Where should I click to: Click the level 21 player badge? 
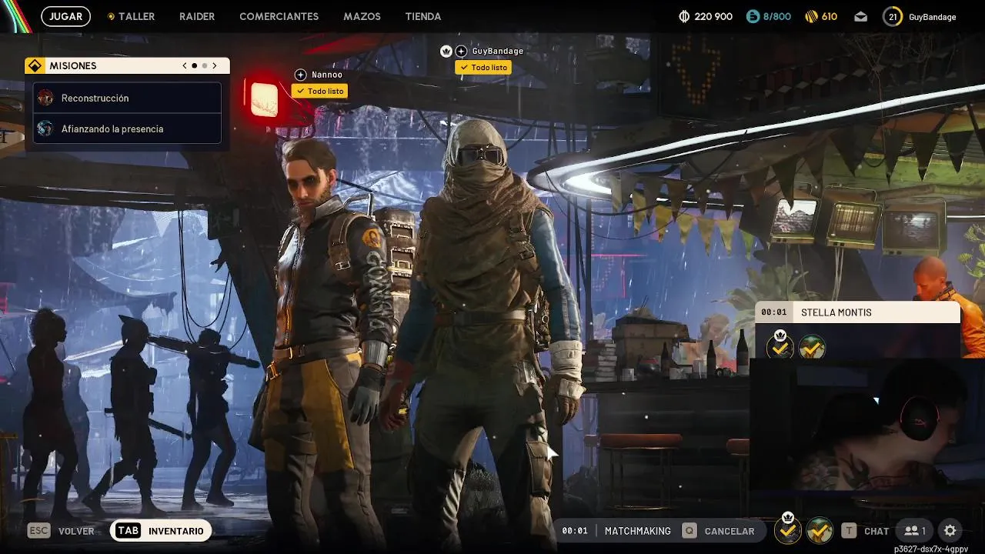tap(893, 16)
